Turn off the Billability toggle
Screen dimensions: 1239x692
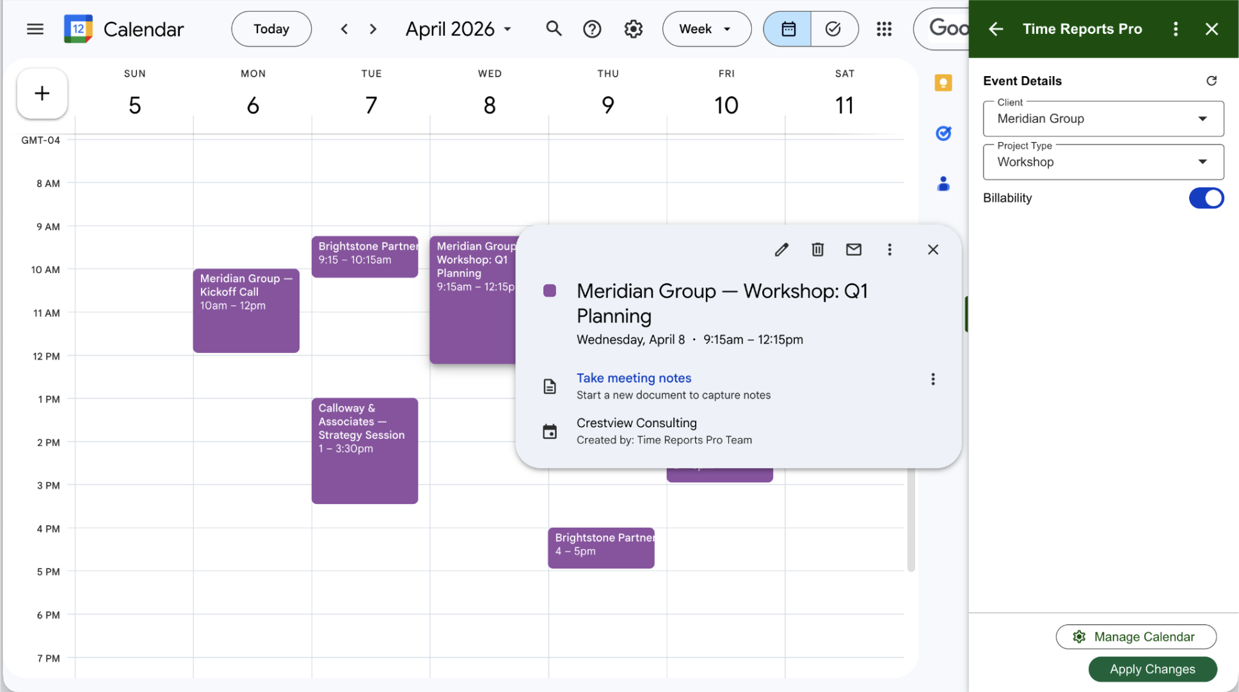1206,198
